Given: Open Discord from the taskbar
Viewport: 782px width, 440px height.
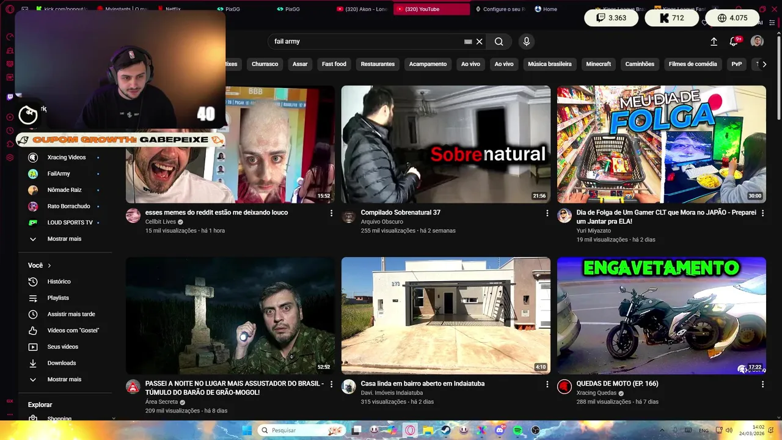Looking at the screenshot, I should pyautogui.click(x=500, y=430).
